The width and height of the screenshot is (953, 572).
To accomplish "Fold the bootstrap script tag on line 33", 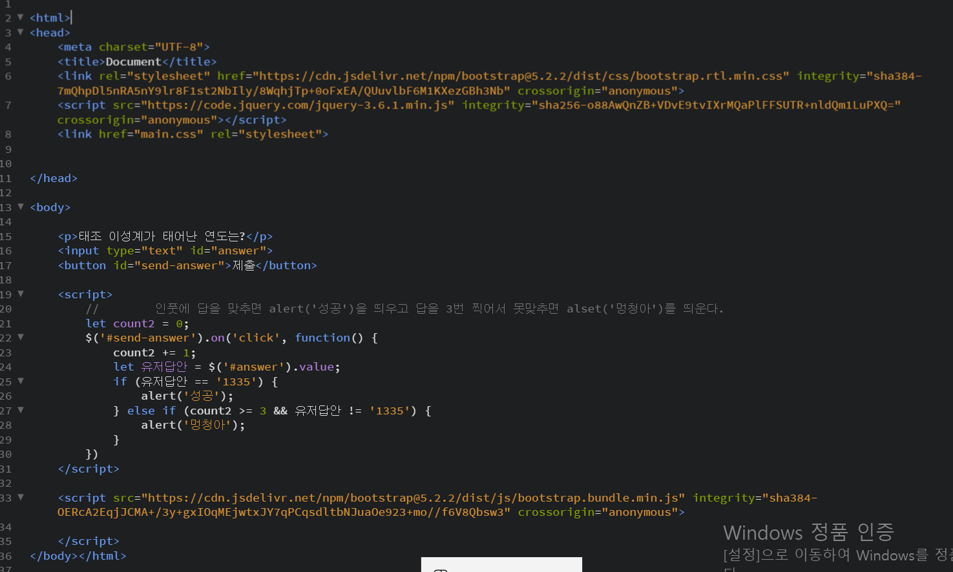I will tap(20, 497).
